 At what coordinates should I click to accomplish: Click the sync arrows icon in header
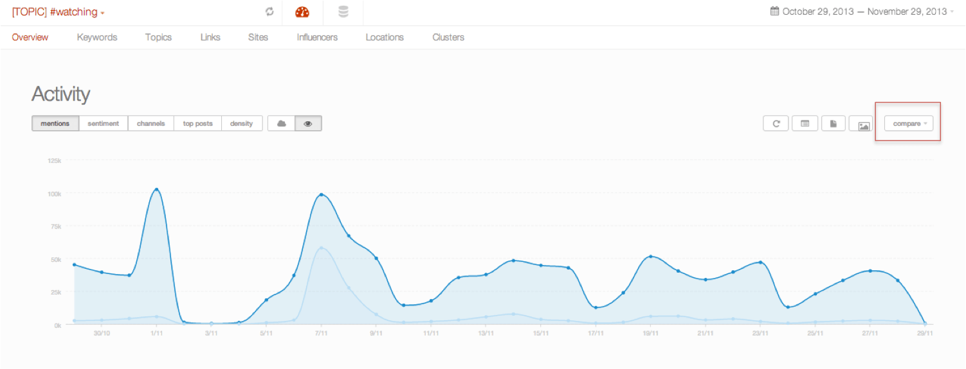click(269, 12)
